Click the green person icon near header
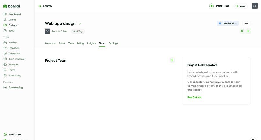Image resolution: width=261 pixels, height=140 pixels. [x=242, y=31]
